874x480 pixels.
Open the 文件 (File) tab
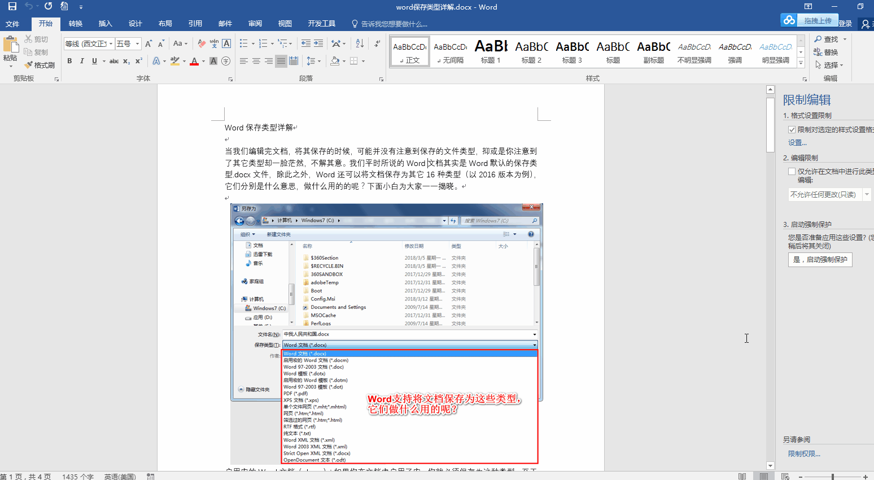click(12, 24)
